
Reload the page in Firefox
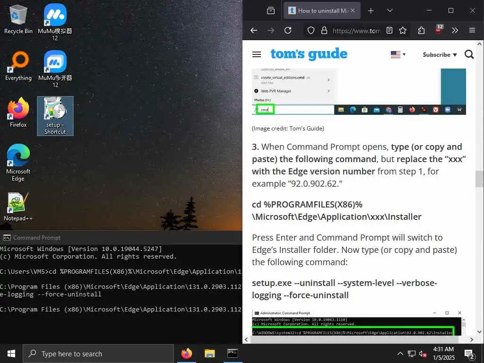(x=288, y=30)
